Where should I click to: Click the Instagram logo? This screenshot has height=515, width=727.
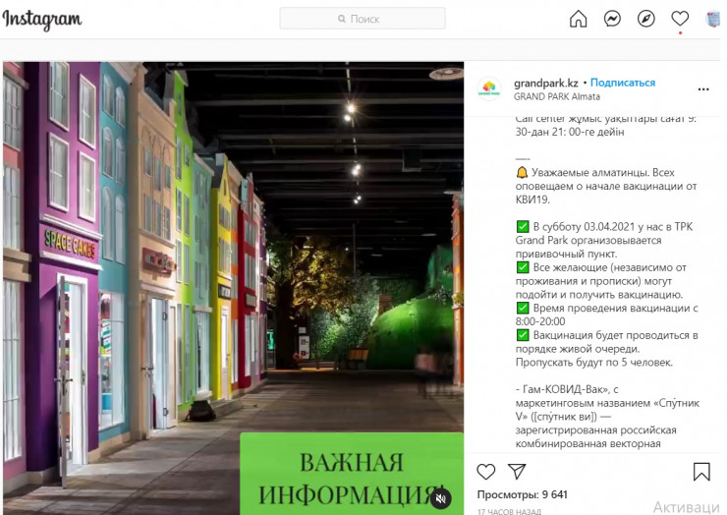(42, 20)
